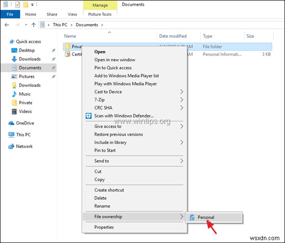This screenshot has height=243, width=285.
Task: Click chevron after This PC in address bar
Action: 72,25
